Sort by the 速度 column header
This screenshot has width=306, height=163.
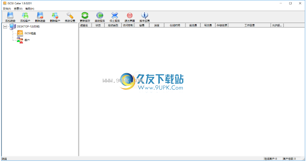point(157,25)
